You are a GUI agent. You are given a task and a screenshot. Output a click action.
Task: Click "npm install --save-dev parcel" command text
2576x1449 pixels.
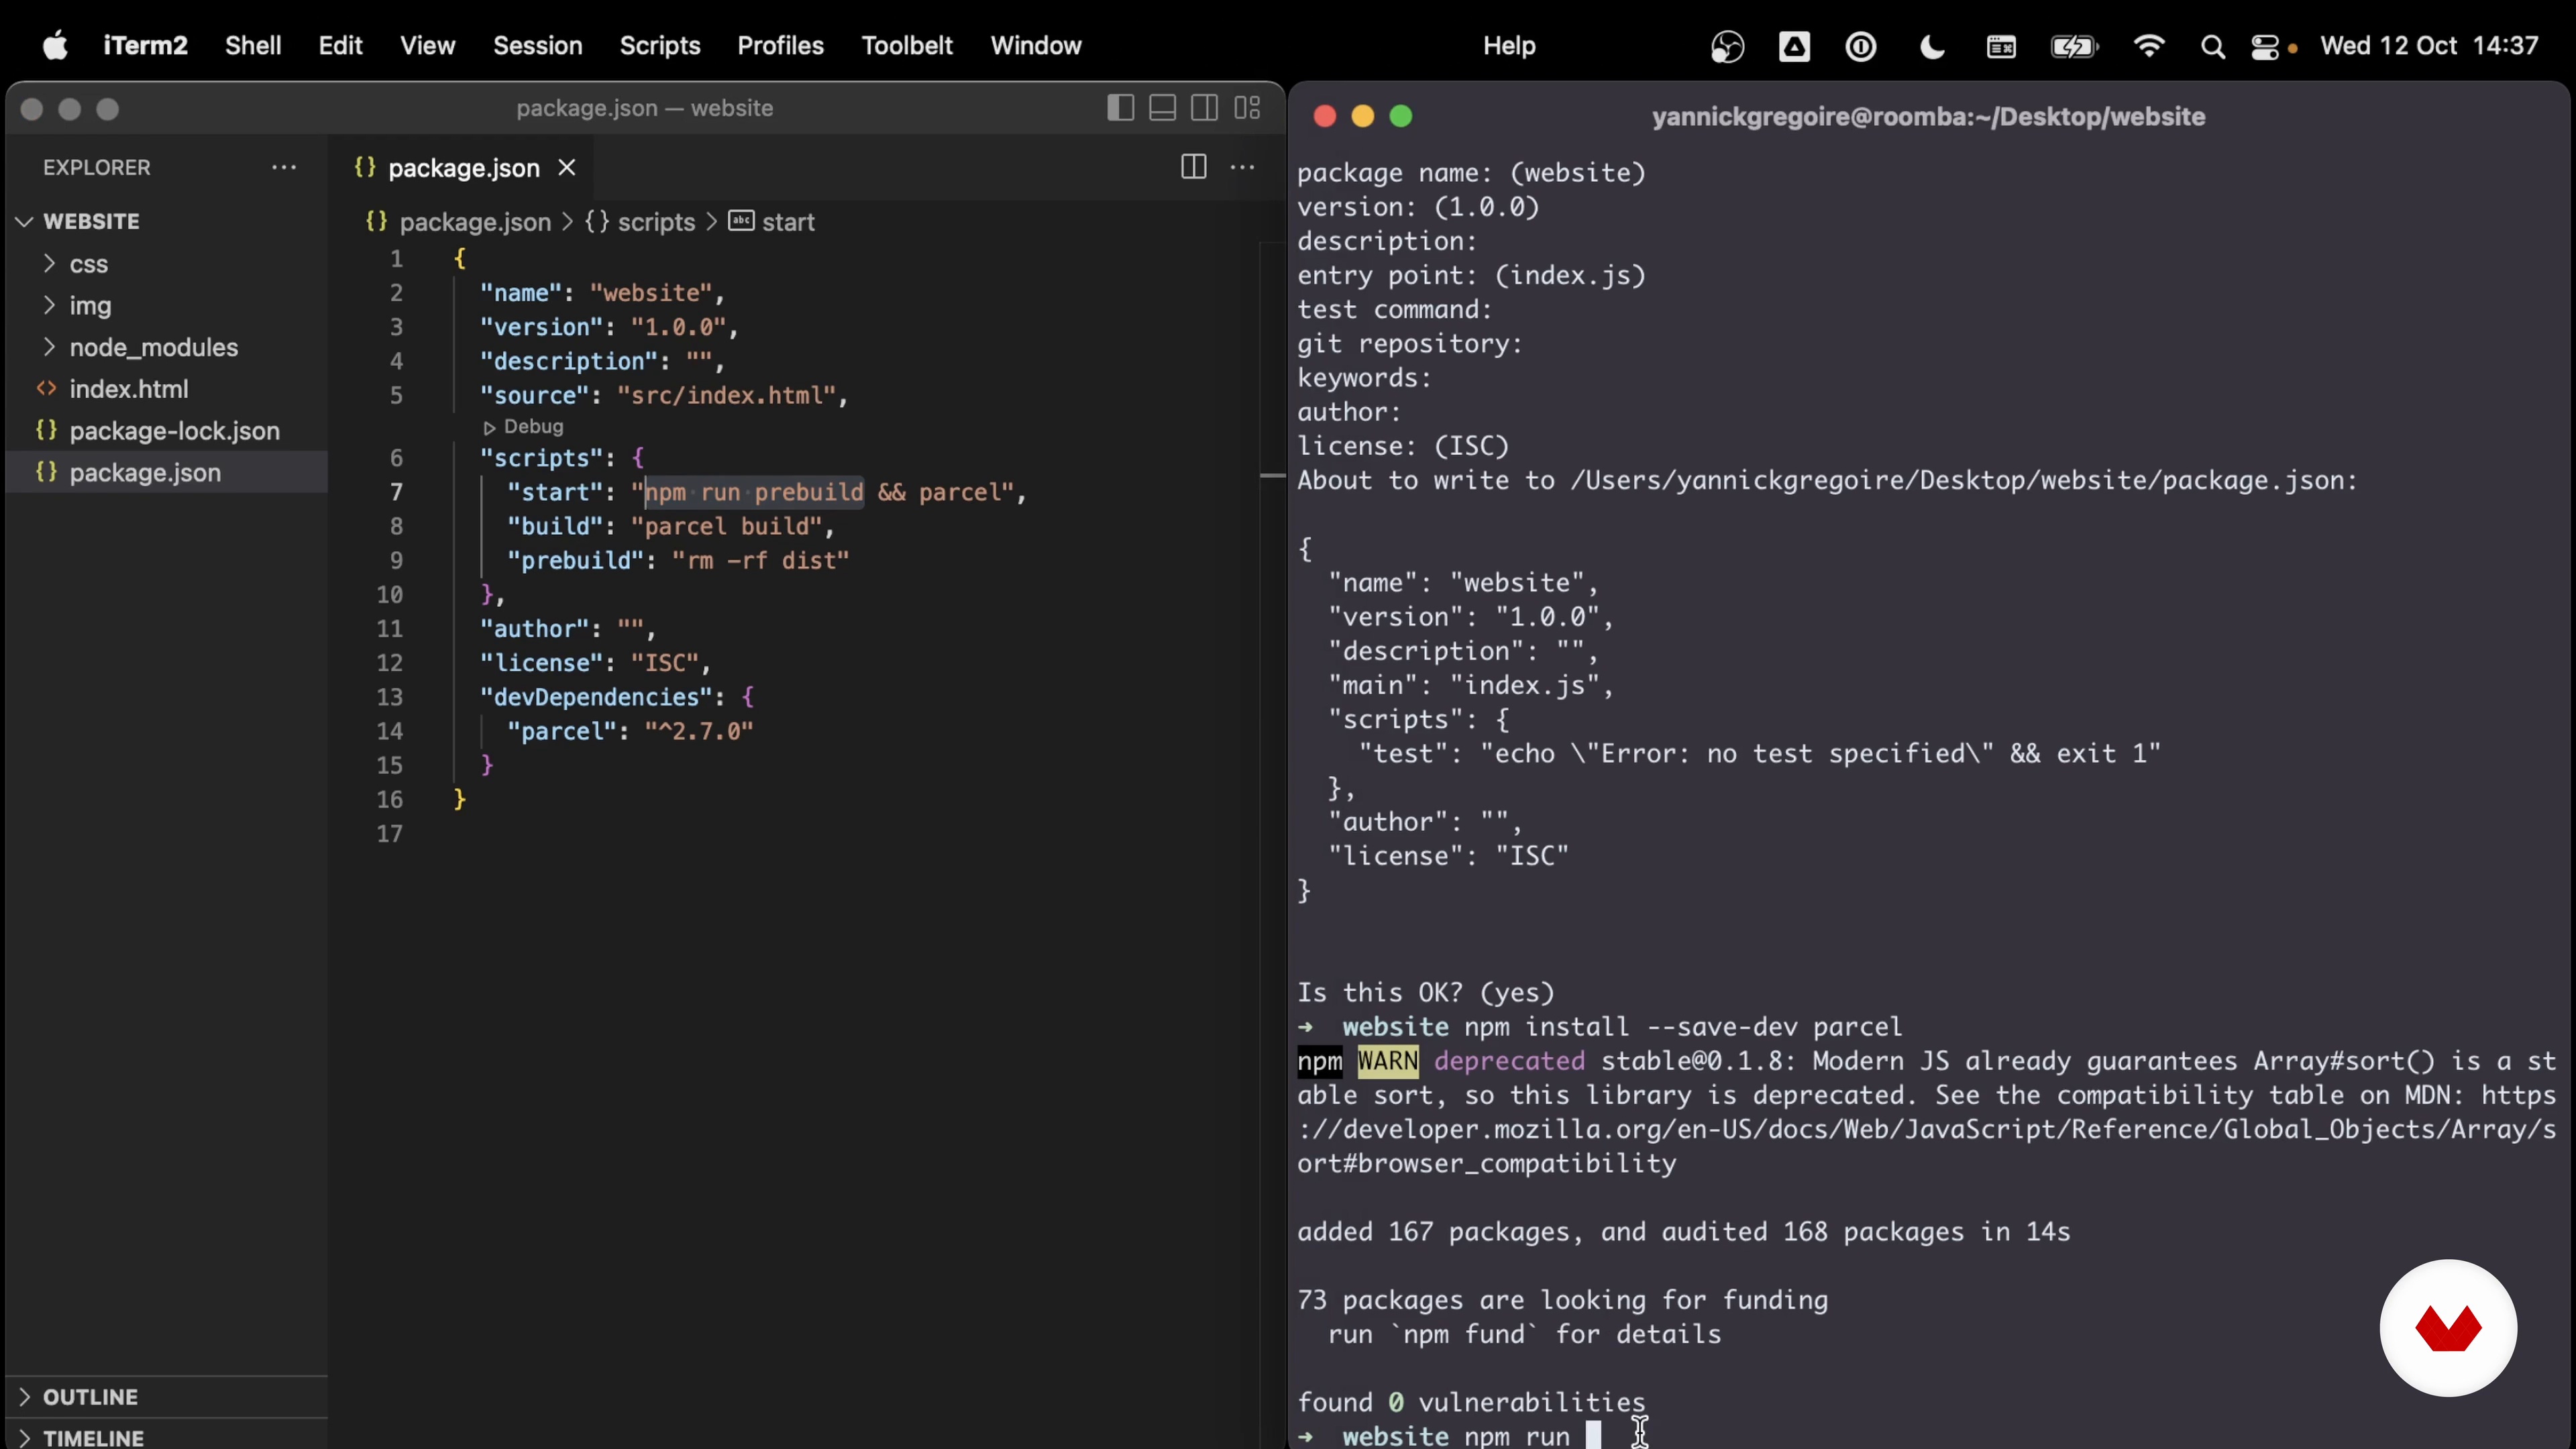point(1683,1027)
